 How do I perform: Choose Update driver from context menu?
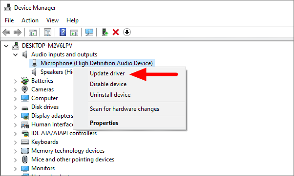pos(107,73)
